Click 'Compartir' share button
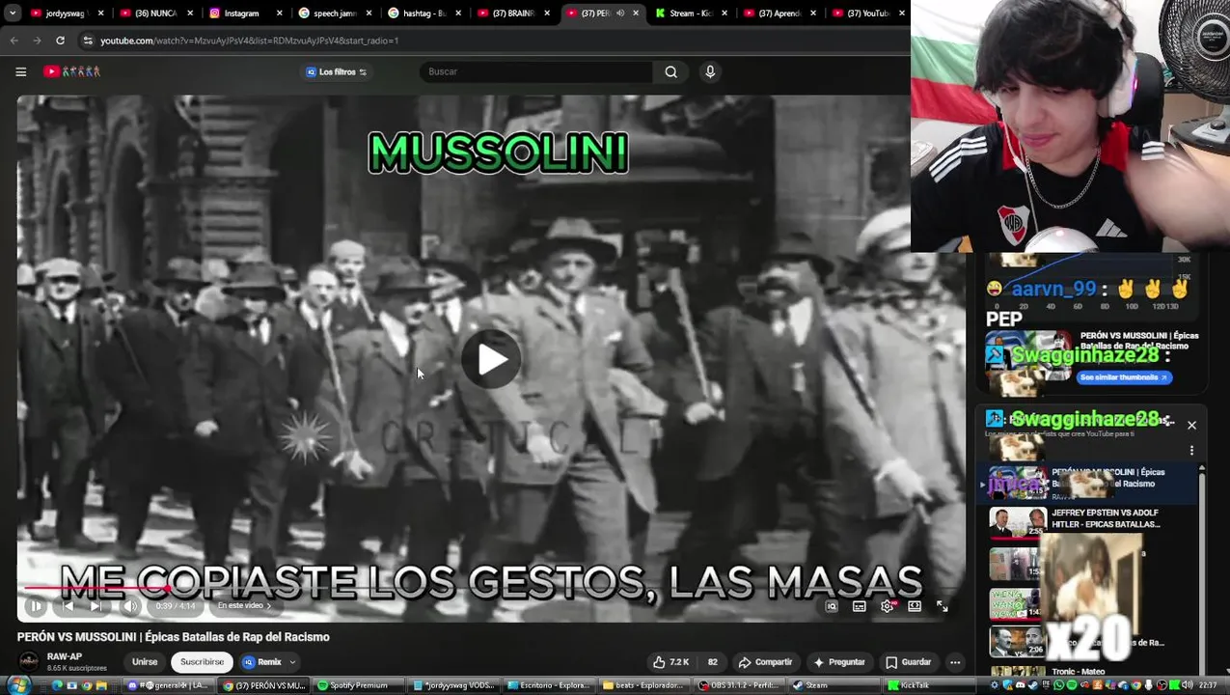This screenshot has height=695, width=1230. (x=765, y=662)
